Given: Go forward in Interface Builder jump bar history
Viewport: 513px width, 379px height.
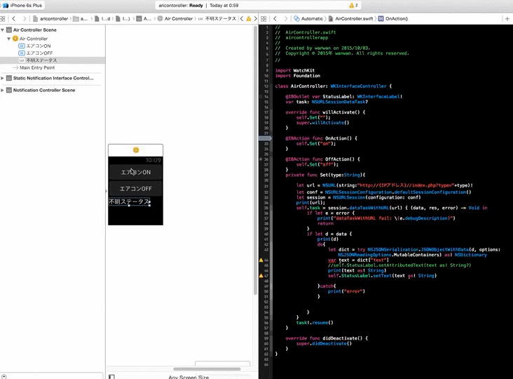Looking at the screenshot, I should click(x=25, y=19).
